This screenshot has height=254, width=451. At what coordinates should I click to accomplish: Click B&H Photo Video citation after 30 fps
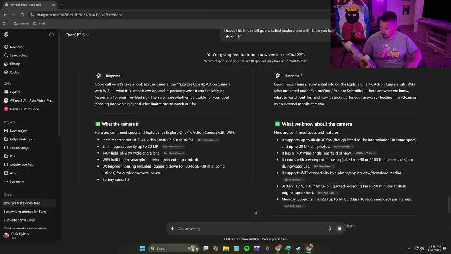208,140
